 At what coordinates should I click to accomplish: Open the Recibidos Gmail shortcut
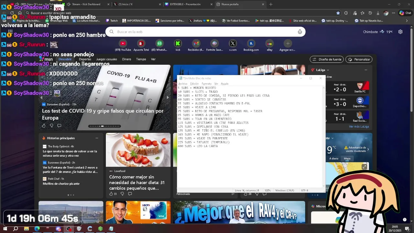click(x=196, y=46)
